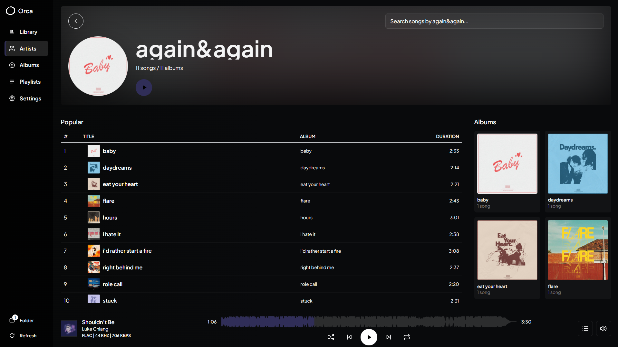Click the Shouldn't Be now-playing cover art
The height and width of the screenshot is (347, 618).
coord(69,329)
